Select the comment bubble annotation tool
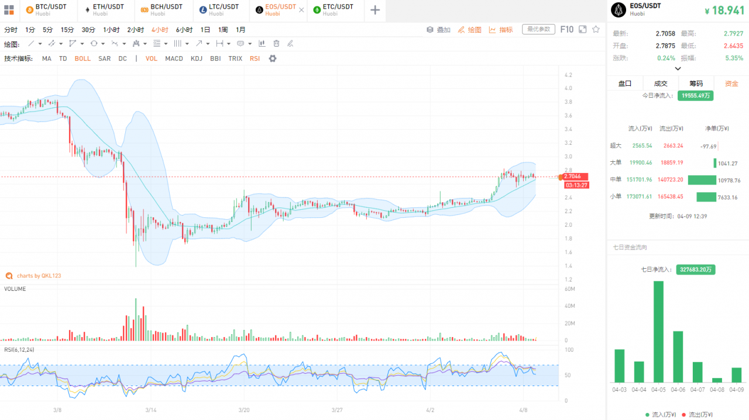This screenshot has width=749, height=420. coord(240,43)
